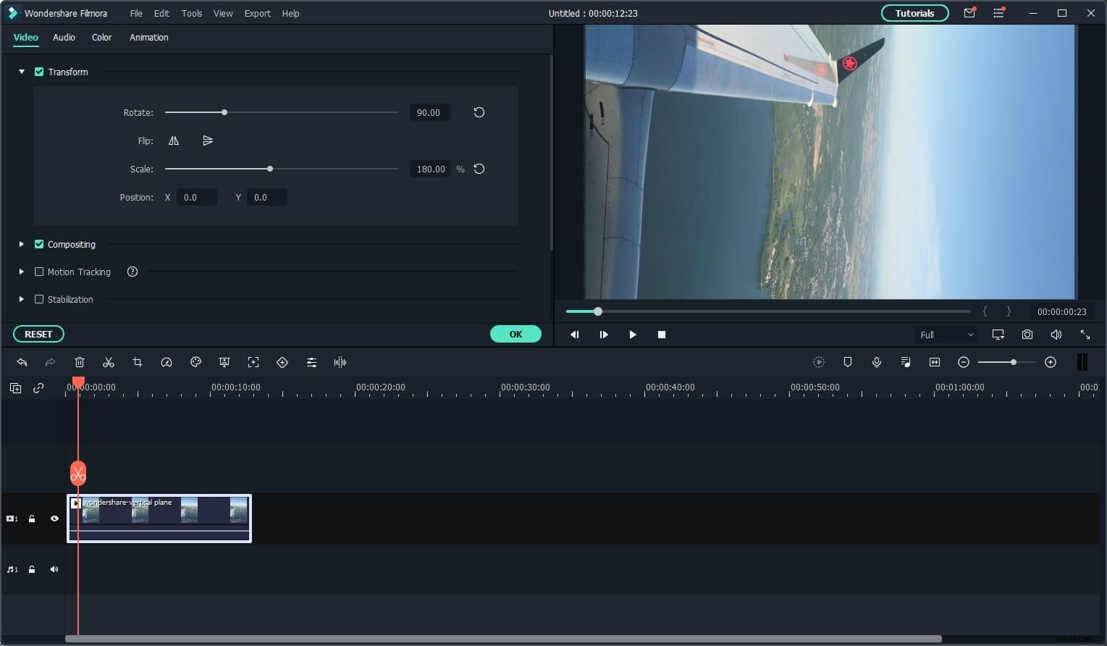The image size is (1107, 646).
Task: Expand the Stabilization section
Action: 21,299
